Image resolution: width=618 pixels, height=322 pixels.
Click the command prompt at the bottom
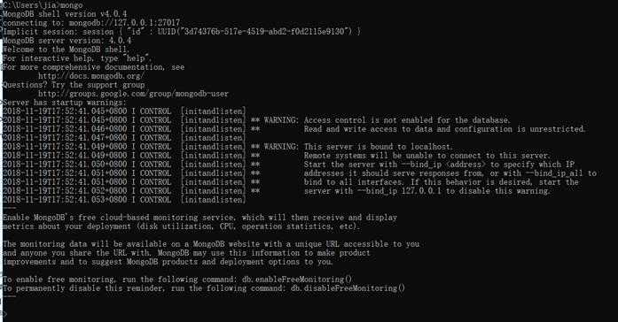4,313
